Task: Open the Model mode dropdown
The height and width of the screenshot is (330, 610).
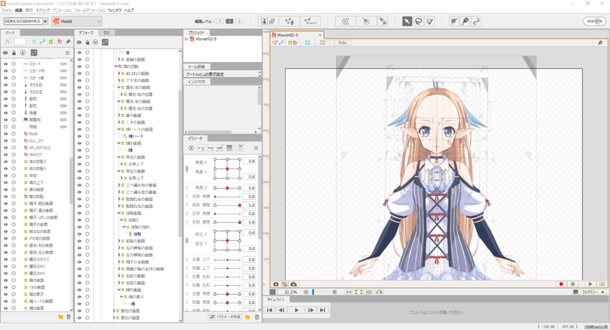Action: (77, 21)
